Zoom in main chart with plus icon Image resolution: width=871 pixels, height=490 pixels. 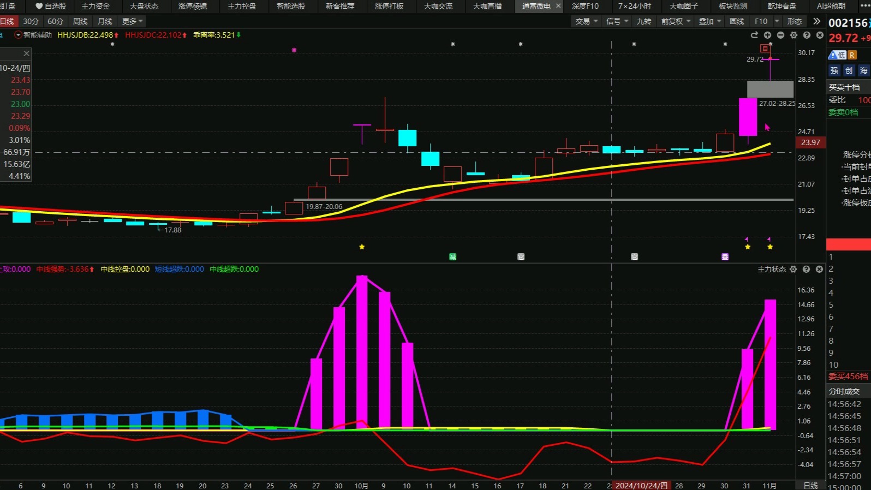(x=767, y=35)
